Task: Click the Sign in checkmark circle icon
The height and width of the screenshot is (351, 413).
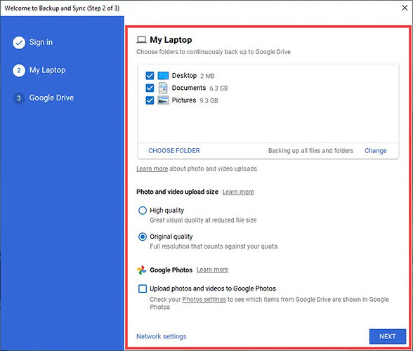Action: (x=19, y=42)
